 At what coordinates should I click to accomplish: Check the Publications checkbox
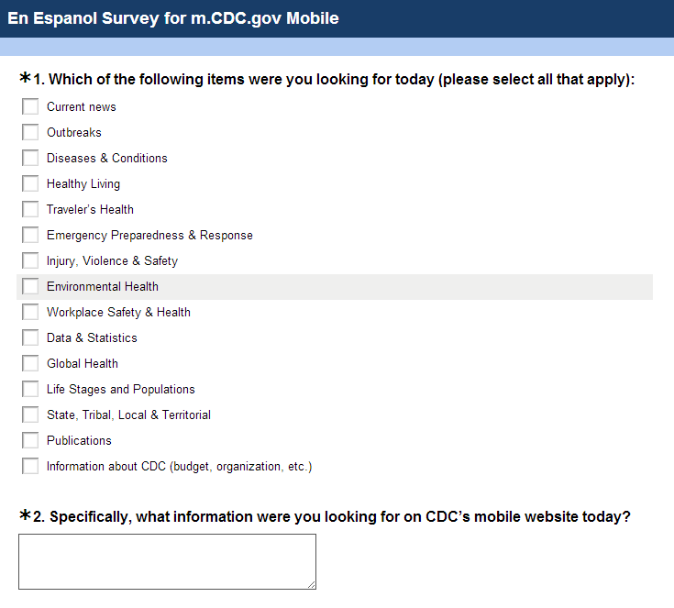tap(30, 440)
